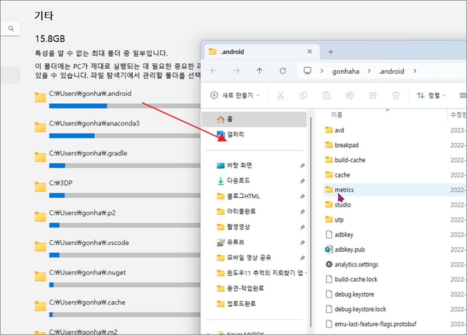
Task: Expand the chevron after .android breadcrumb
Action: [415, 71]
